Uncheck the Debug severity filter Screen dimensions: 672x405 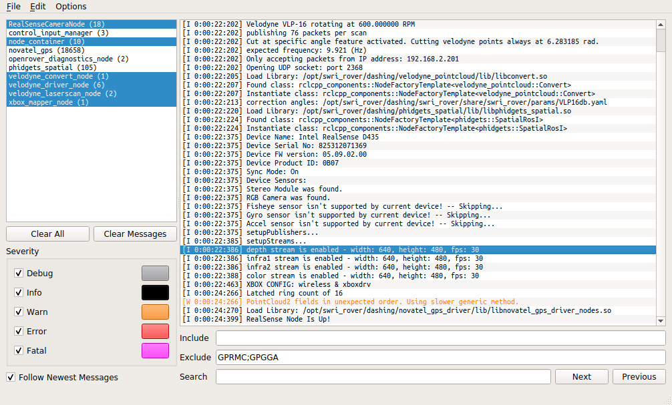point(19,273)
